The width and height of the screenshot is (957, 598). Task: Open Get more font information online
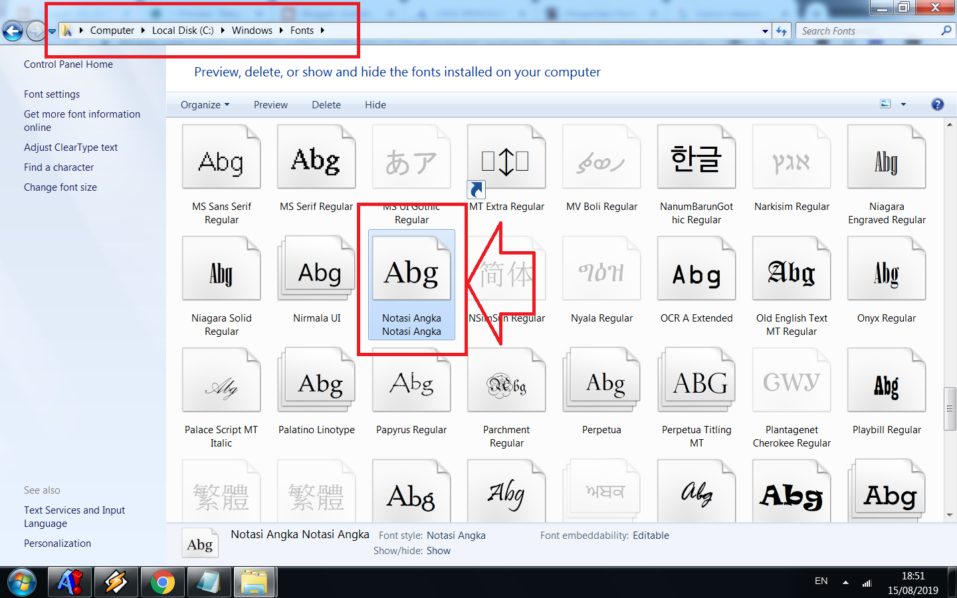tap(82, 121)
